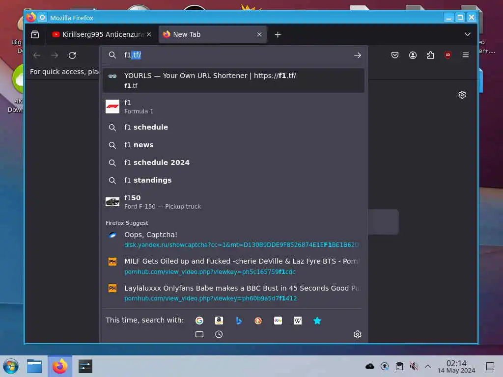Search this time with Google

199,320
